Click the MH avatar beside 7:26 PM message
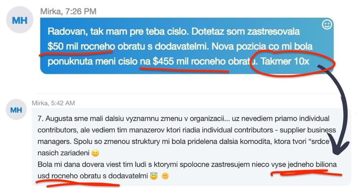This screenshot has height=188, width=356. tap(20, 20)
